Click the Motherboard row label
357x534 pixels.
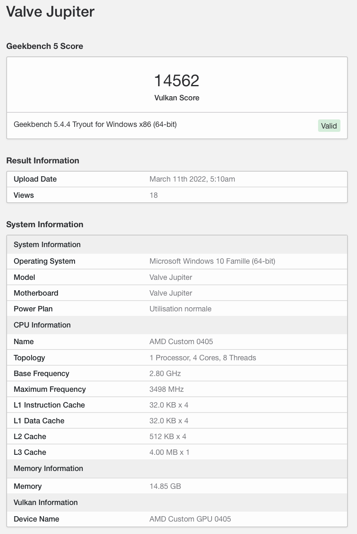(36, 293)
